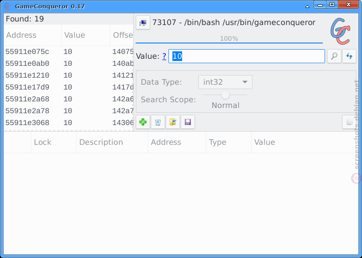
Task: Click the Lock column header in cheat list
Action: [54, 142]
